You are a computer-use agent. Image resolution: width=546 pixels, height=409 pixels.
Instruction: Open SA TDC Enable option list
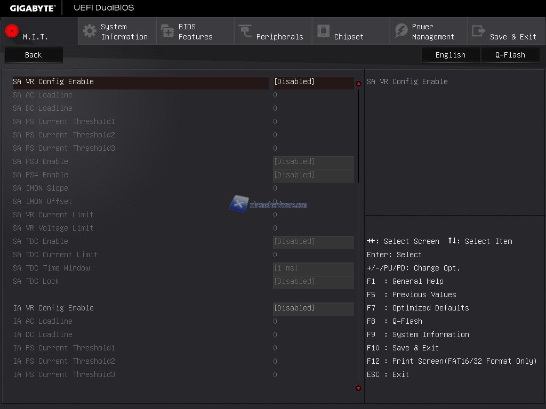pos(313,242)
